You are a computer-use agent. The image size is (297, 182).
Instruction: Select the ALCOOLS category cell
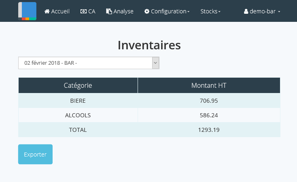click(78, 115)
